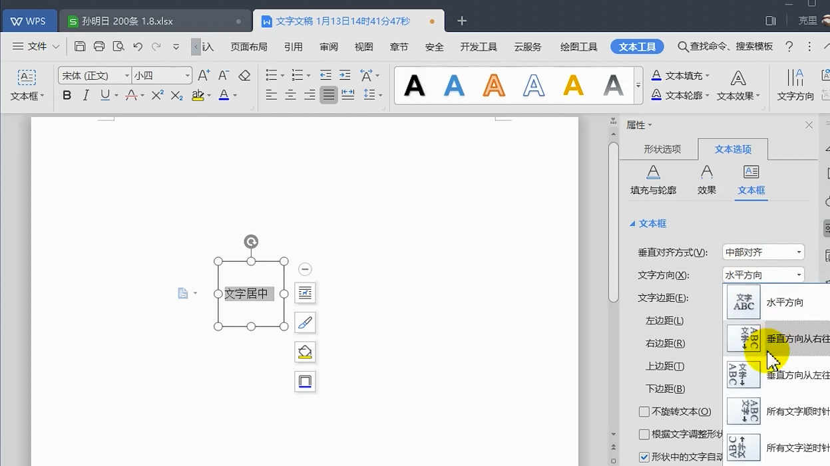
Task: Toggle bold formatting in the ribbon
Action: [x=67, y=96]
